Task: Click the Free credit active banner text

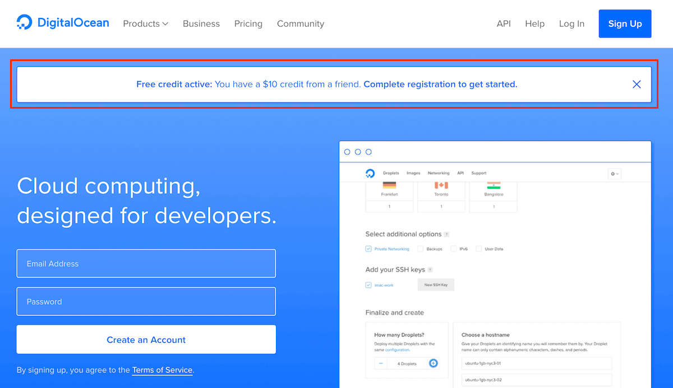Action: click(174, 85)
